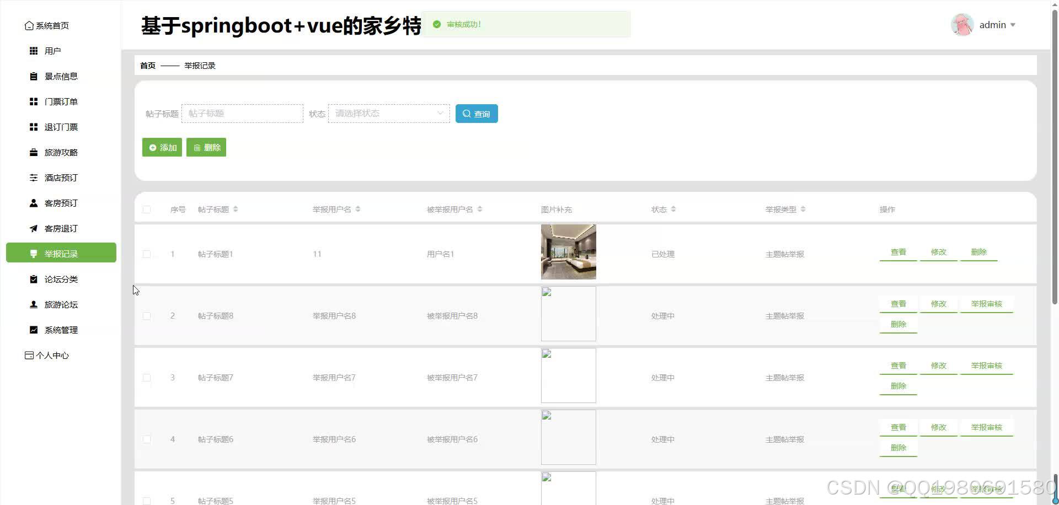
Task: Click broken image in 帖子标题8 row
Action: [569, 314]
